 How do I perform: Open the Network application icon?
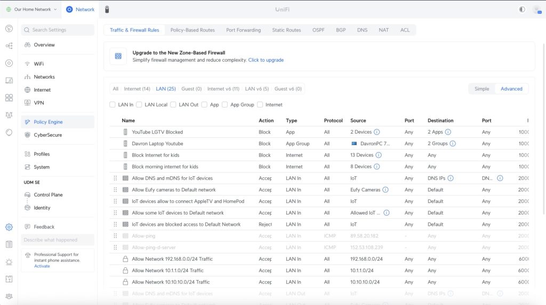point(69,10)
